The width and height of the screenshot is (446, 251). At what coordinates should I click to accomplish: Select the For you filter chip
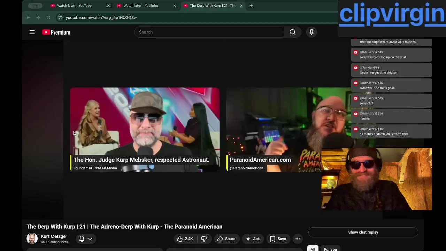tap(330, 249)
